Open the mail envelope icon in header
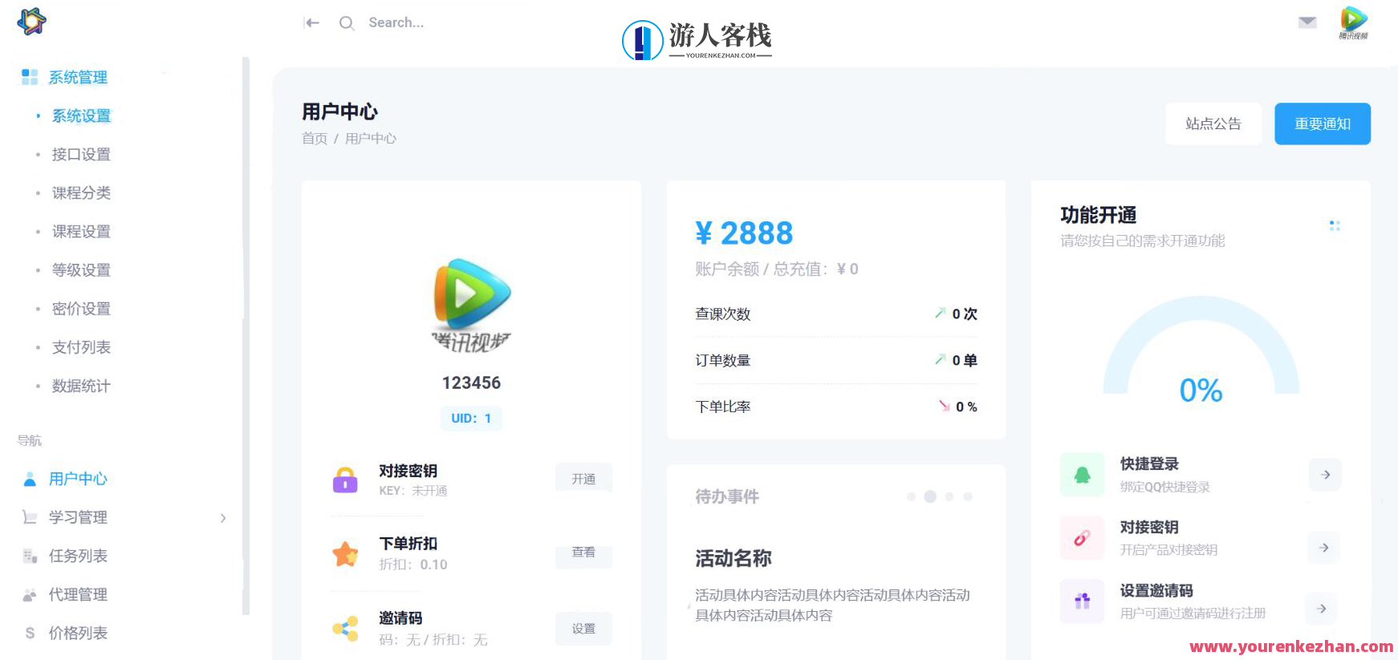The width and height of the screenshot is (1398, 660). pyautogui.click(x=1307, y=22)
